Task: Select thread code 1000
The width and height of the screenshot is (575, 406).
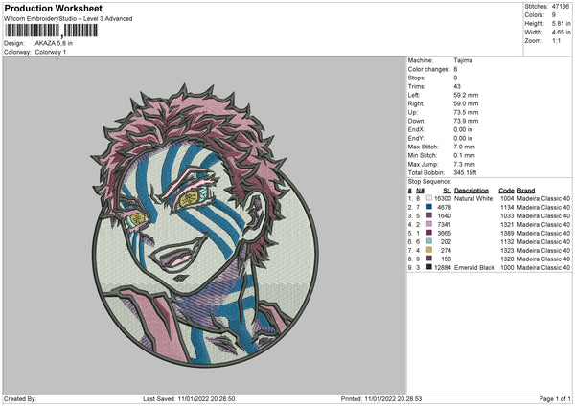Action: click(x=507, y=267)
